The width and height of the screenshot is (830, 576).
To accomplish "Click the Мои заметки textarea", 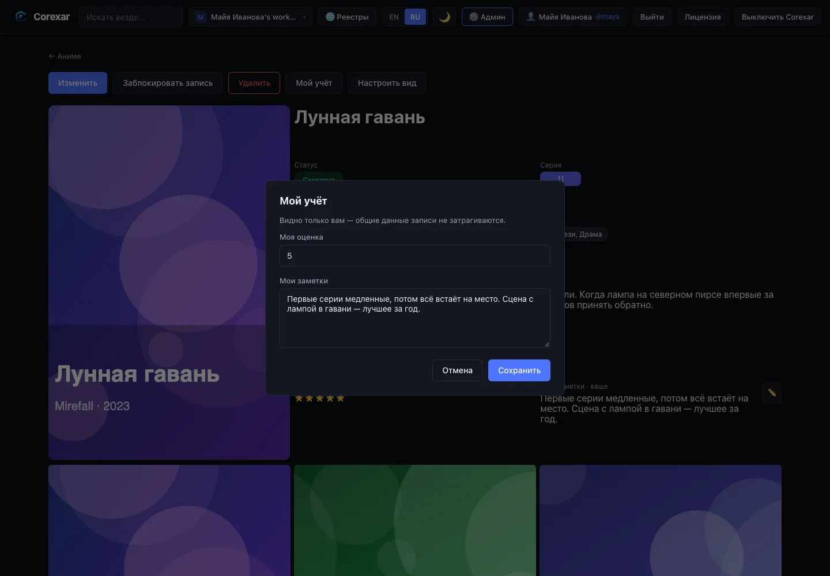I will pyautogui.click(x=415, y=318).
